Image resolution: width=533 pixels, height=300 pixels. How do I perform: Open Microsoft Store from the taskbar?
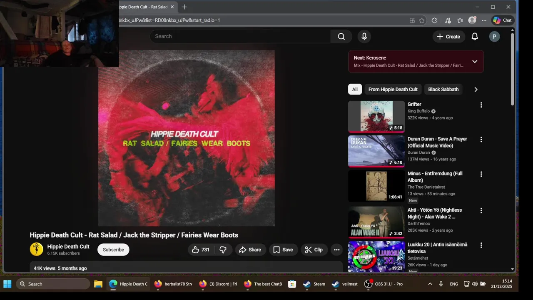292,284
